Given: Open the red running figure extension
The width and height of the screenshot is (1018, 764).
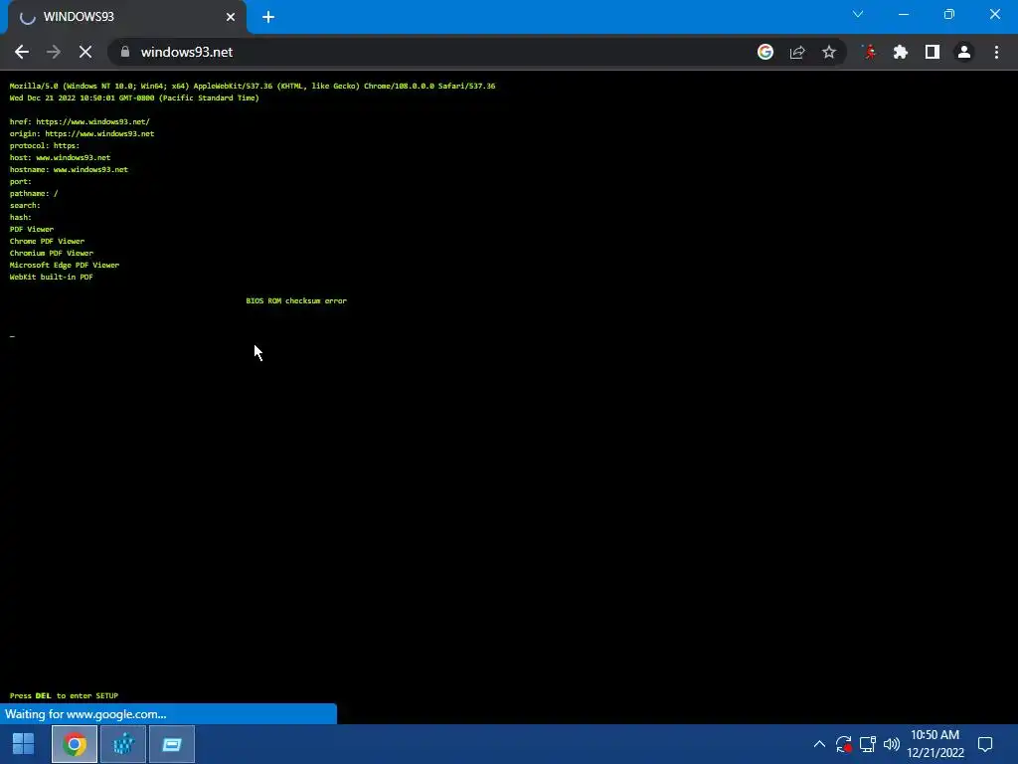Looking at the screenshot, I should (x=869, y=52).
